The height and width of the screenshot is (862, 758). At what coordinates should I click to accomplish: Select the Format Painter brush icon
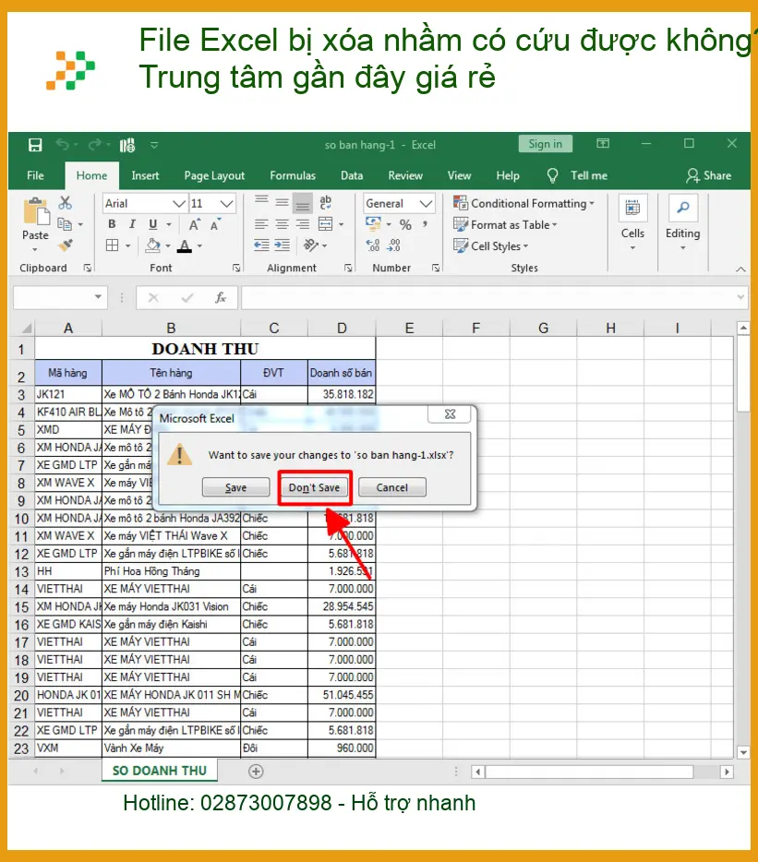coord(66,245)
